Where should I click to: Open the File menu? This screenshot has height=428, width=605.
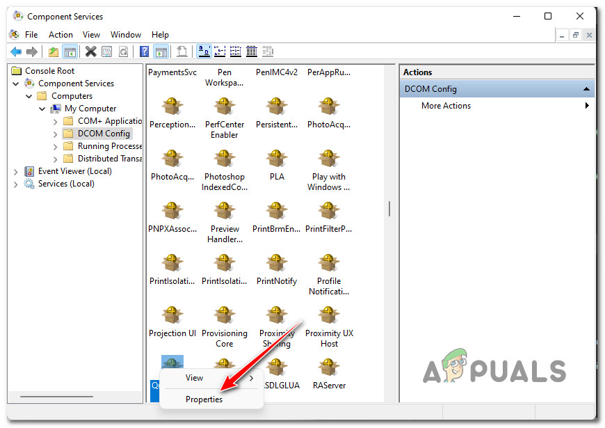coord(31,35)
